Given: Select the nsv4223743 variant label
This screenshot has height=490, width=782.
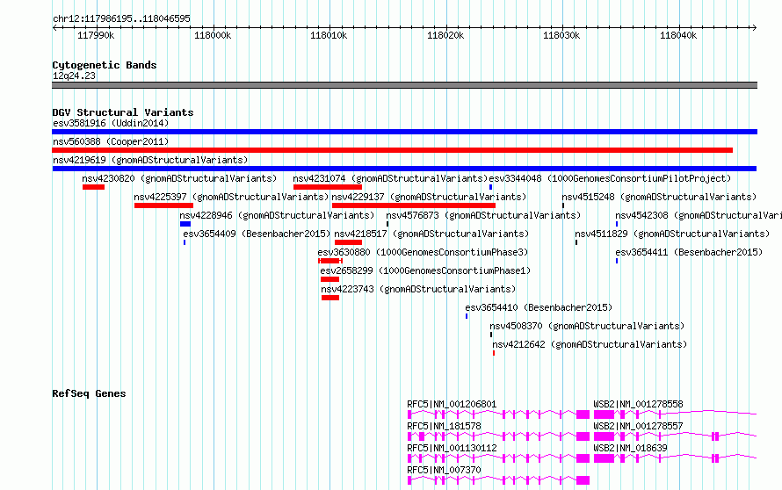Looking at the screenshot, I should tap(418, 289).
